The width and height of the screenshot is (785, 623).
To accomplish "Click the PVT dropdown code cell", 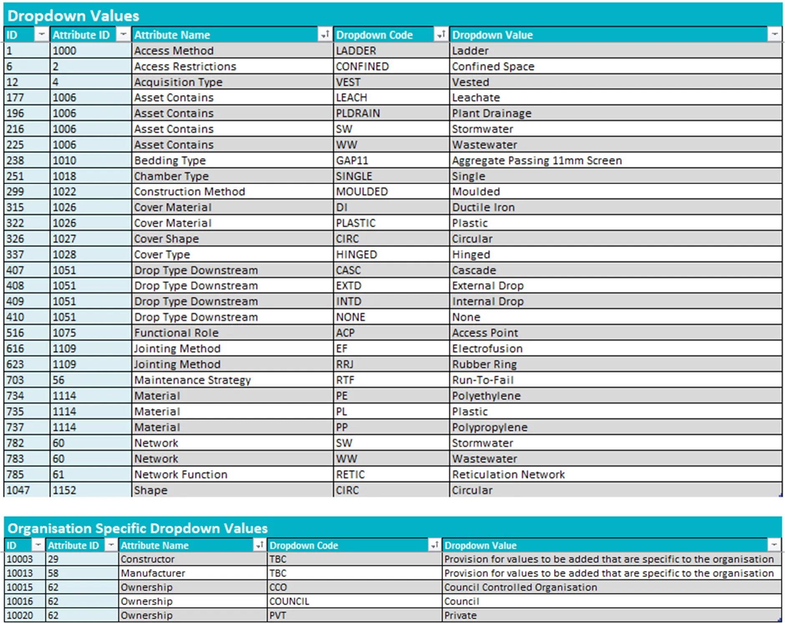I will (x=354, y=615).
